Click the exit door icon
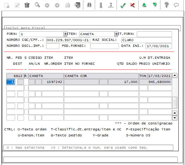This screenshot has height=165, width=185. pyautogui.click(x=77, y=5)
